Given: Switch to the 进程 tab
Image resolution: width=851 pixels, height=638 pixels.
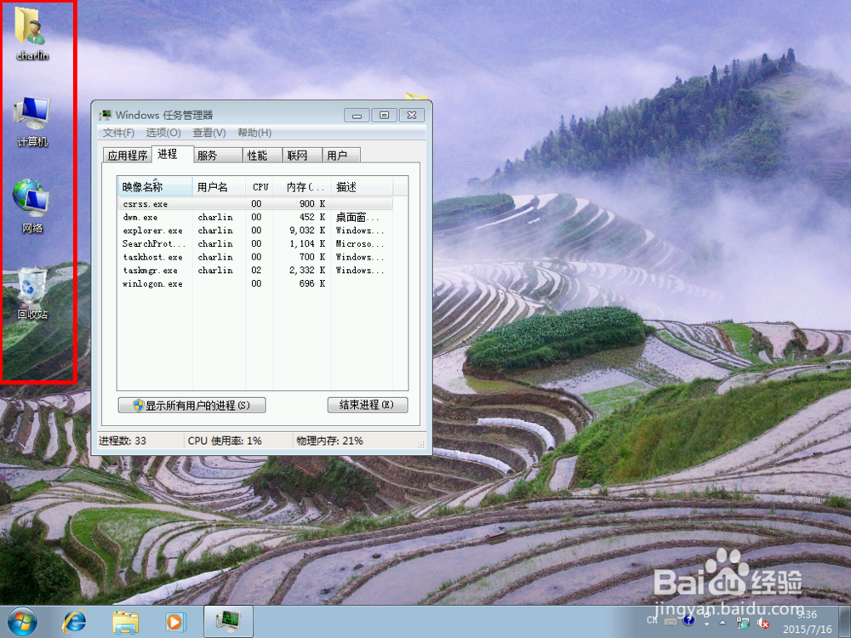Looking at the screenshot, I should 172,154.
